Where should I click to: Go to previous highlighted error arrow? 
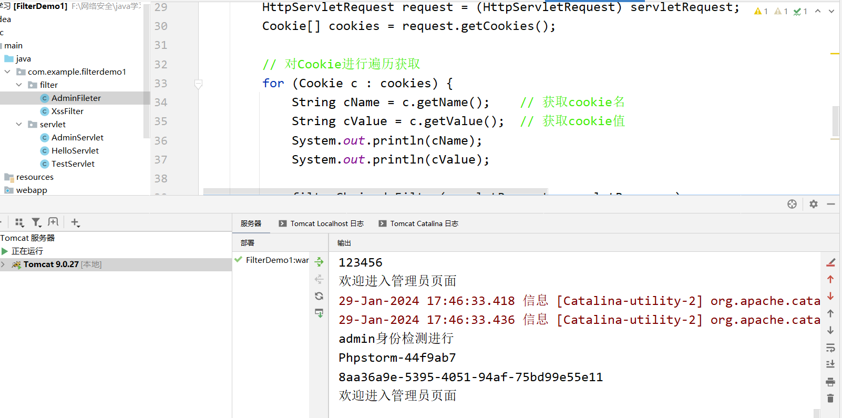click(x=818, y=11)
